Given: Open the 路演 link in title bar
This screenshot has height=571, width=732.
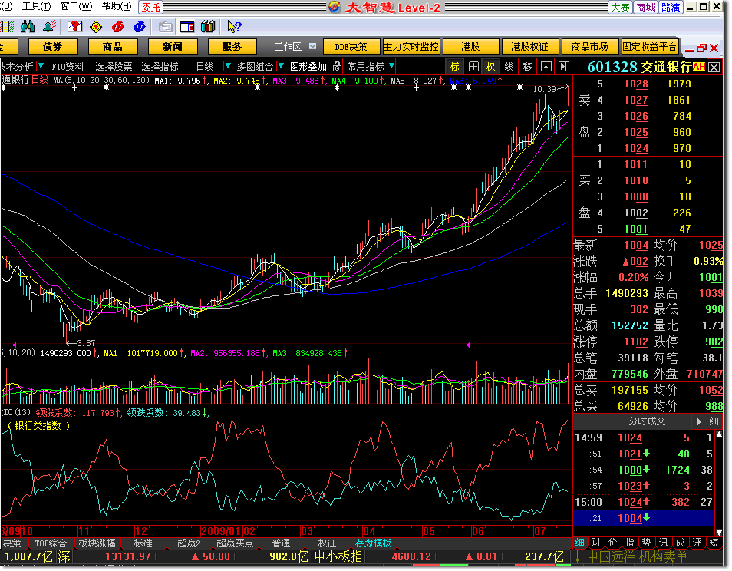Looking at the screenshot, I should point(671,7).
